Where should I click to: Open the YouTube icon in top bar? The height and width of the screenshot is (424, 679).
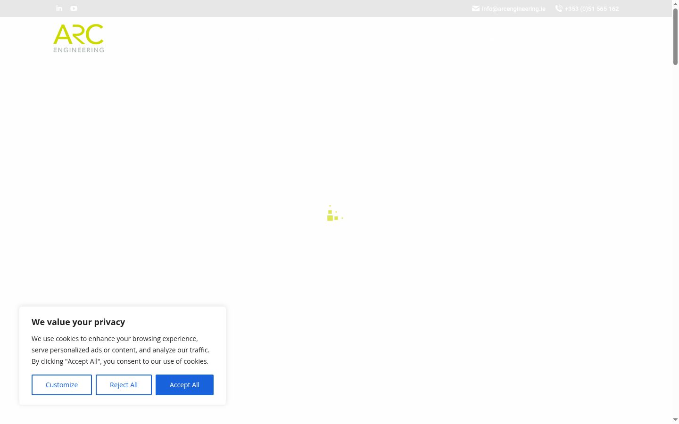(74, 8)
